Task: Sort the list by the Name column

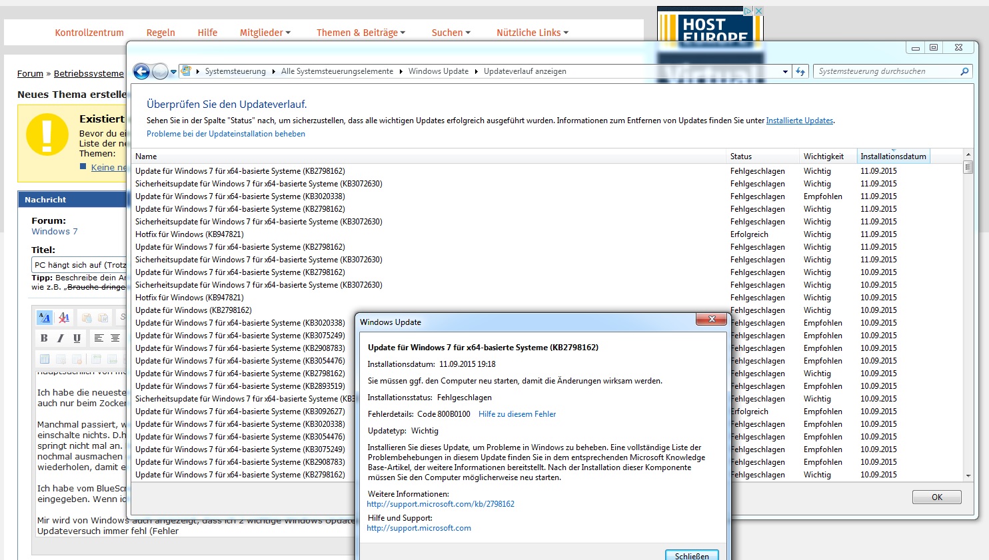Action: click(x=429, y=156)
